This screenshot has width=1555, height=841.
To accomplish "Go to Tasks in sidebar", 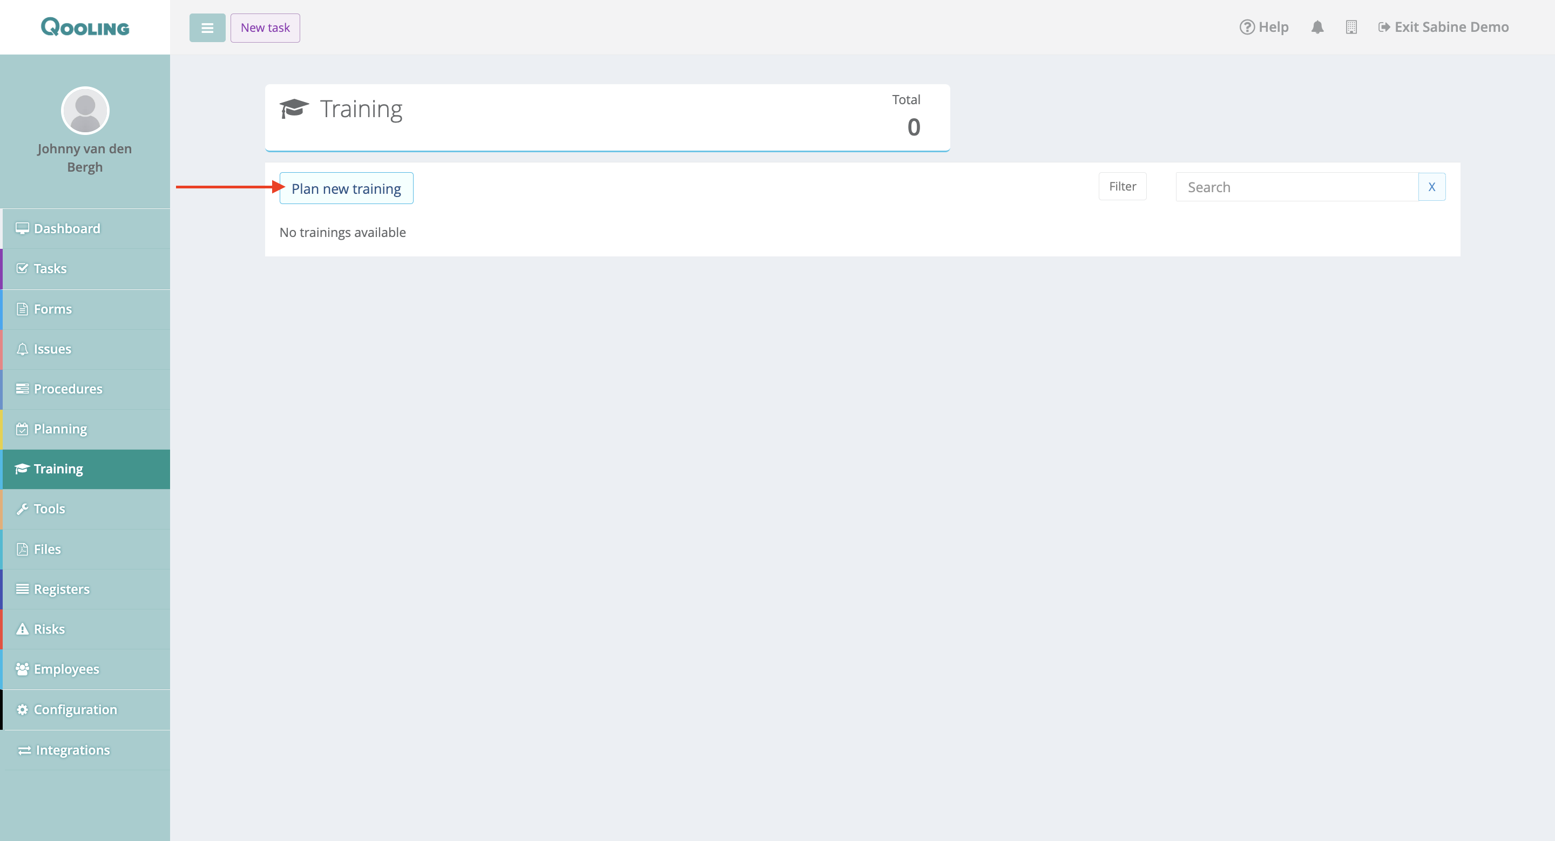I will pyautogui.click(x=50, y=268).
